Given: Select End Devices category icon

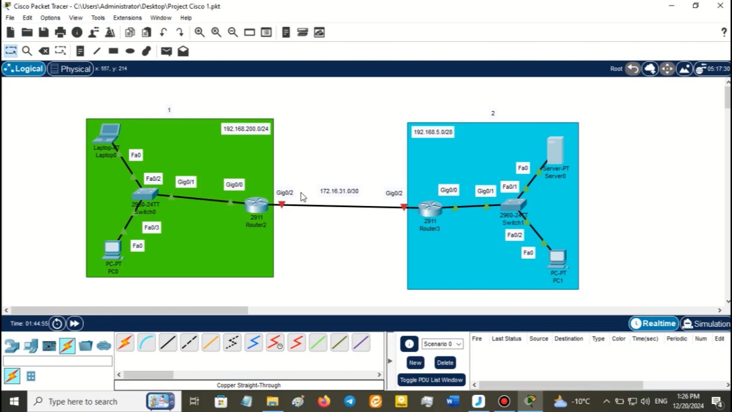Looking at the screenshot, I should point(30,346).
